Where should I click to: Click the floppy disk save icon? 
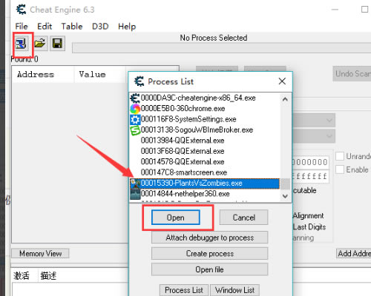pyautogui.click(x=57, y=44)
